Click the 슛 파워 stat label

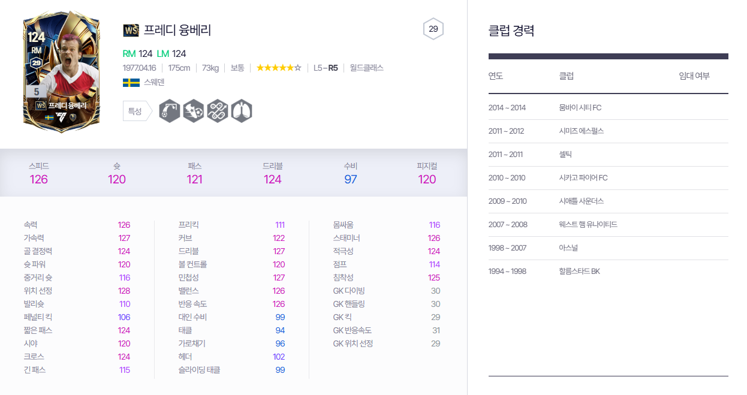35,264
